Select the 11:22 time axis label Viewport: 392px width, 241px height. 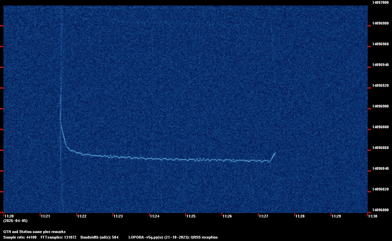82,216
